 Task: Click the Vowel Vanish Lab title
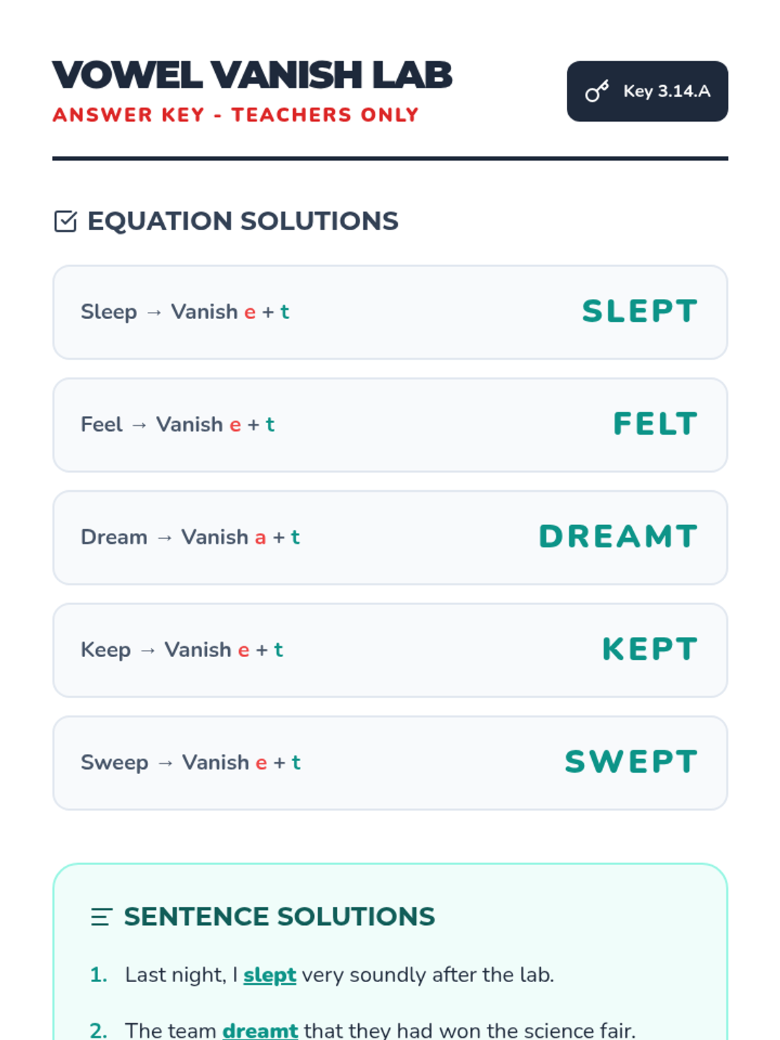[x=252, y=75]
